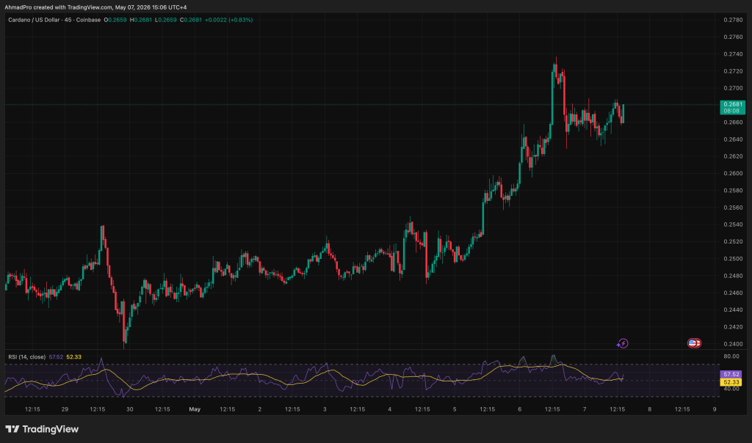Click the 0.2560 price scale label
752x443 pixels.
[733, 208]
